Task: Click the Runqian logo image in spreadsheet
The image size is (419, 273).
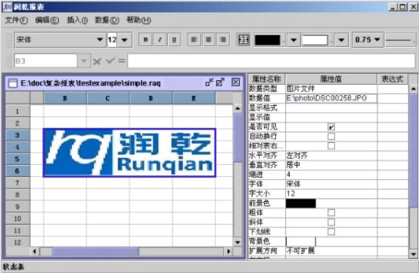Action: coord(129,153)
